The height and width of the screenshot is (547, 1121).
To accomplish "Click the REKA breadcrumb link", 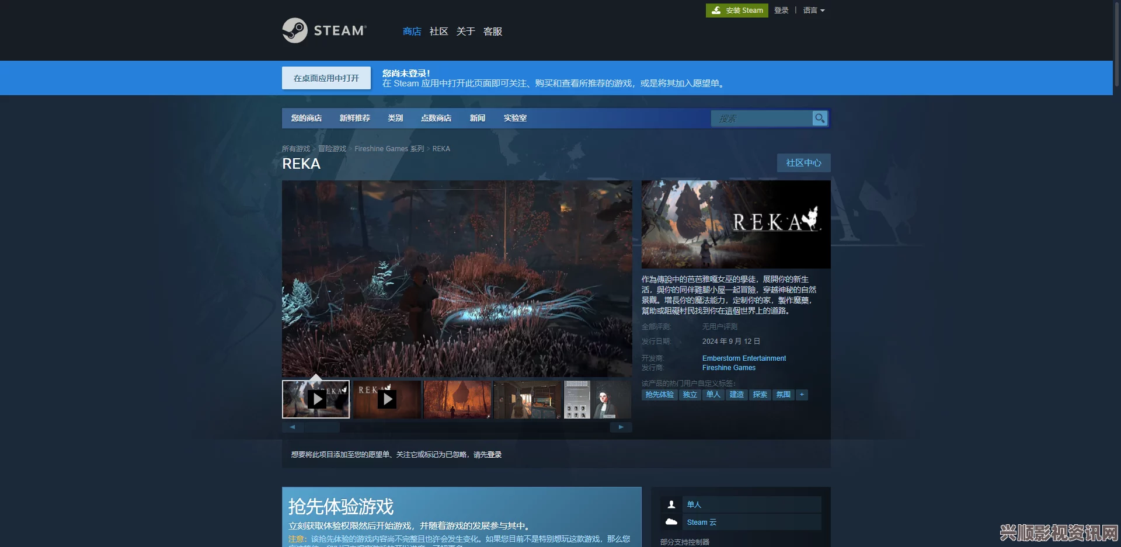I will pyautogui.click(x=441, y=149).
